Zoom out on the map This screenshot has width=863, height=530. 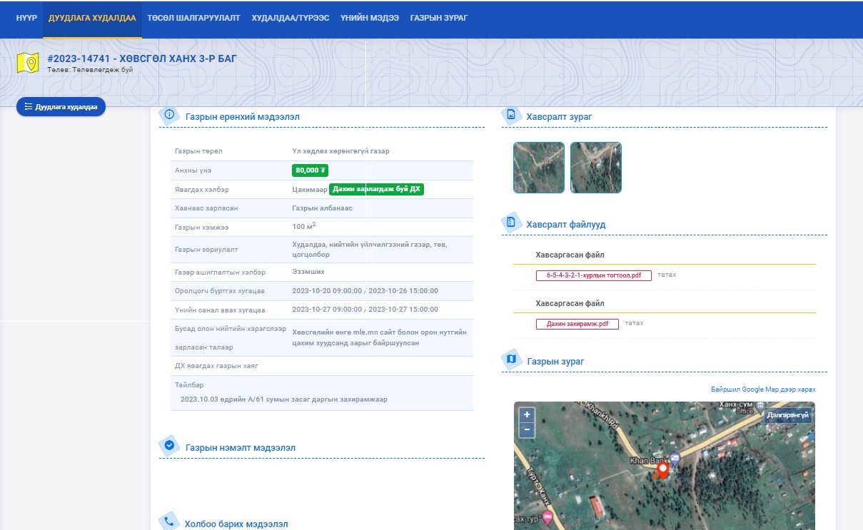pos(527,429)
